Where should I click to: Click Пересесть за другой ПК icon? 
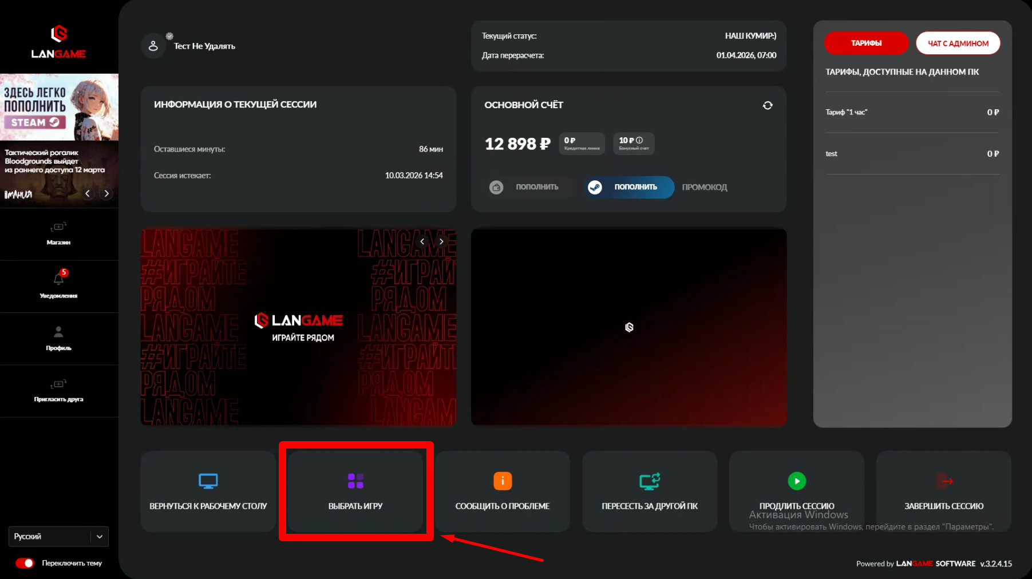650,481
